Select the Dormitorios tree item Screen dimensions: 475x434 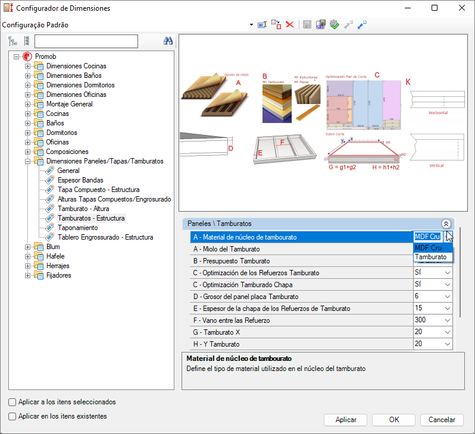(x=61, y=133)
